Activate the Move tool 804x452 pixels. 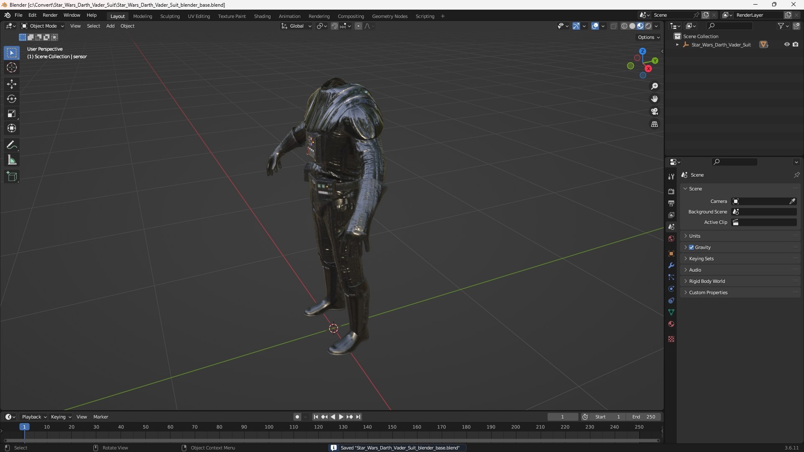coord(12,84)
